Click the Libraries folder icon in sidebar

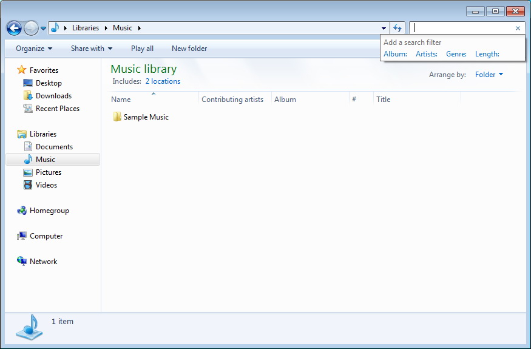[x=22, y=134]
